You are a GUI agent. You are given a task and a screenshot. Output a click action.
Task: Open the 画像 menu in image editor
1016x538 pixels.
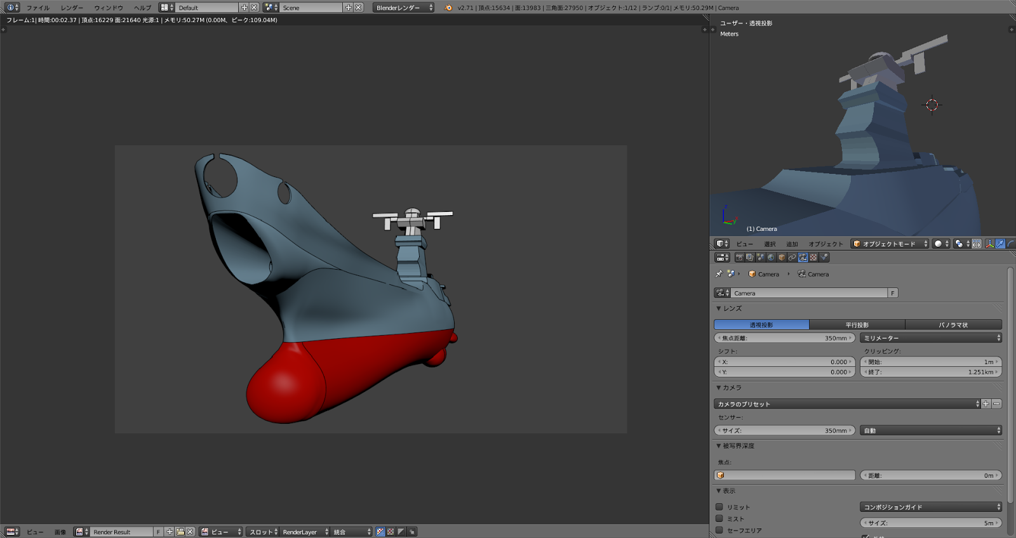pos(60,532)
